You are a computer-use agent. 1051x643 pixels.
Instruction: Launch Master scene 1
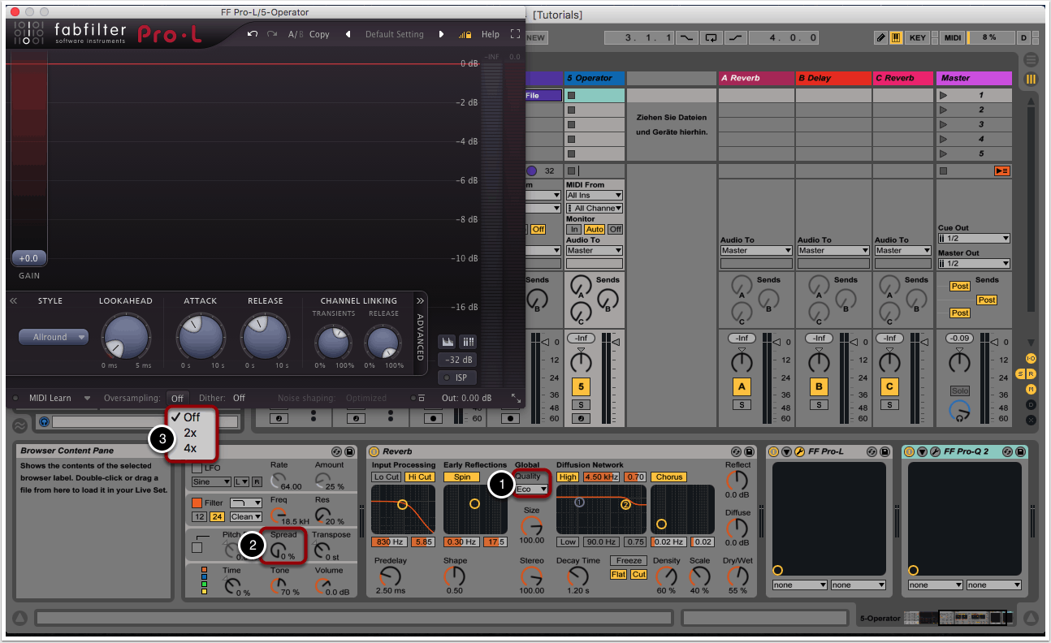coord(943,95)
